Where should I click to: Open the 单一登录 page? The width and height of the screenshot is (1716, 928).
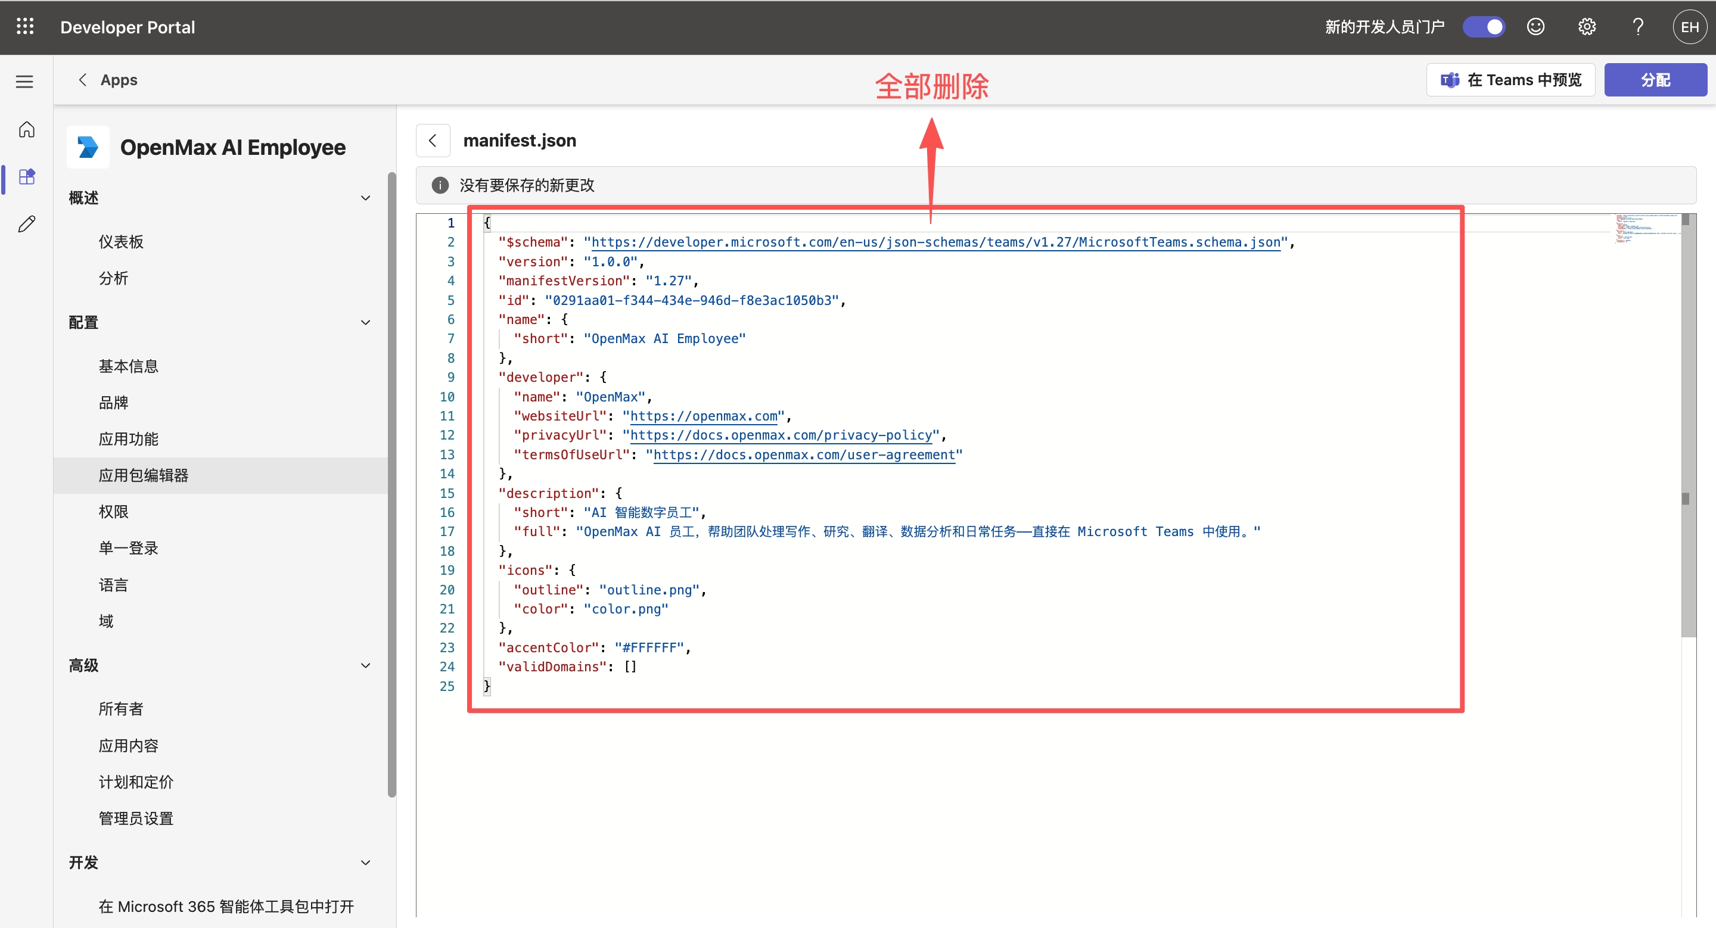tap(129, 548)
